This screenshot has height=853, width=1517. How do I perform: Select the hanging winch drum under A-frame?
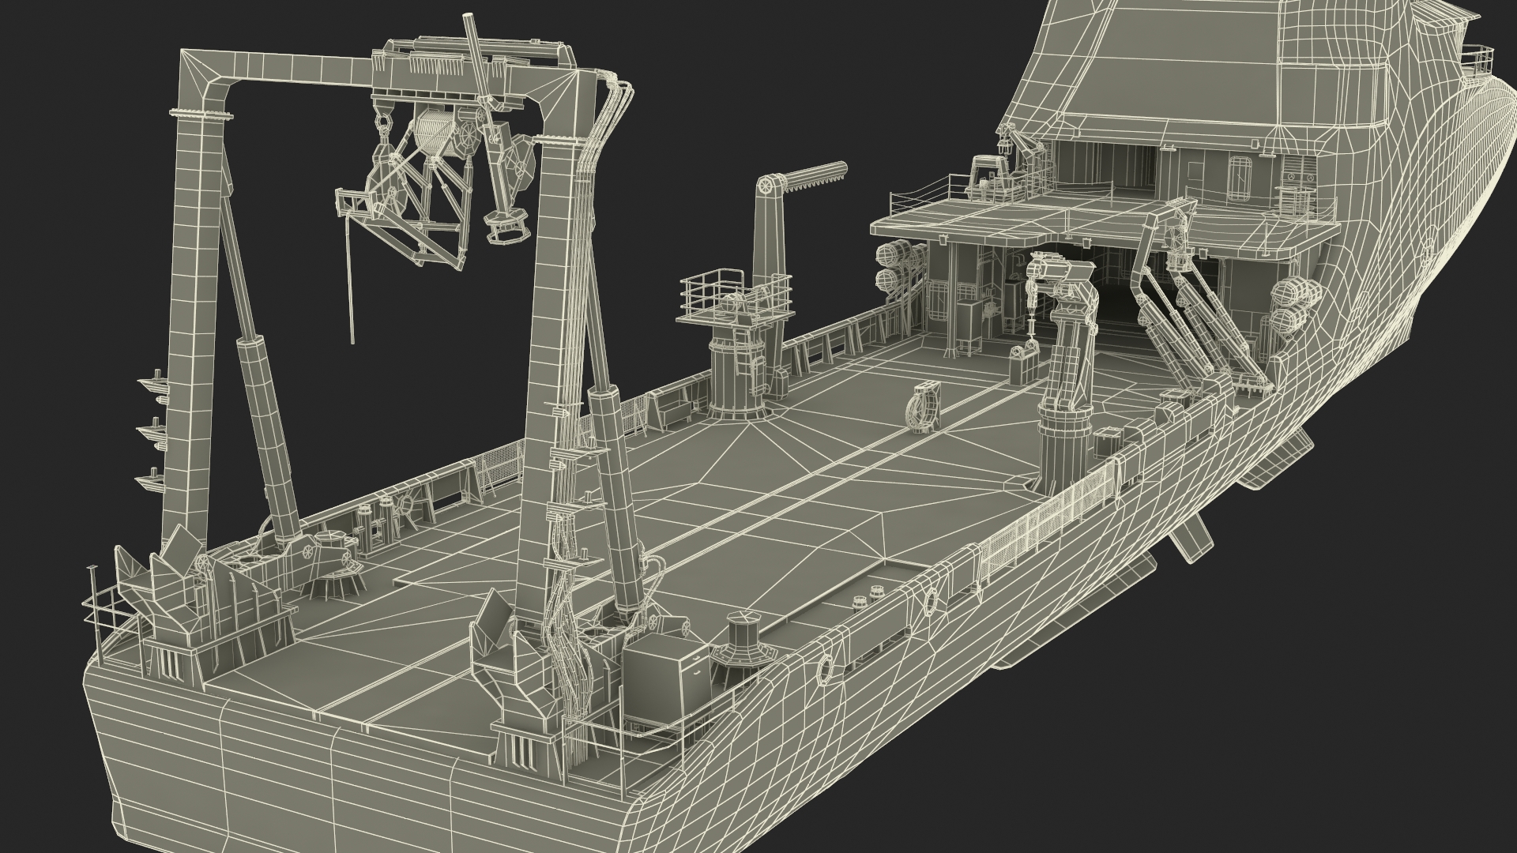coord(433,133)
